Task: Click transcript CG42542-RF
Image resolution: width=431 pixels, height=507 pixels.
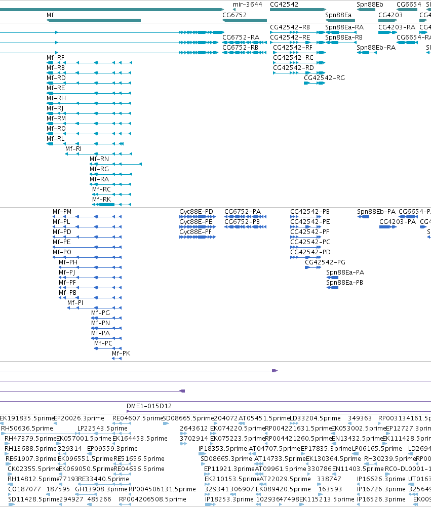Action: pyautogui.click(x=299, y=53)
